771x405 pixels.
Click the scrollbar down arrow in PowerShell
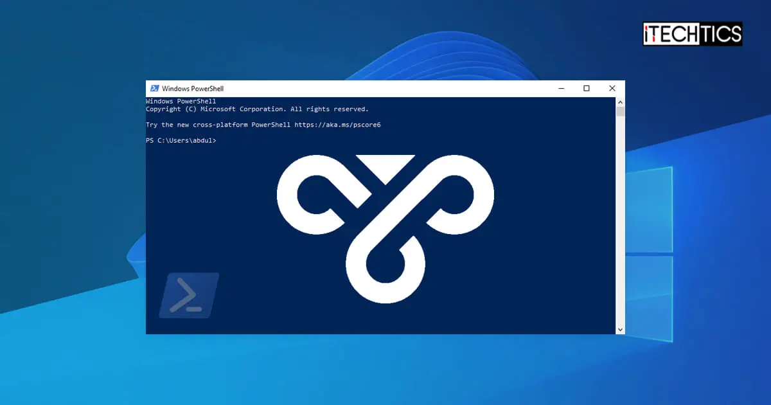pos(620,329)
